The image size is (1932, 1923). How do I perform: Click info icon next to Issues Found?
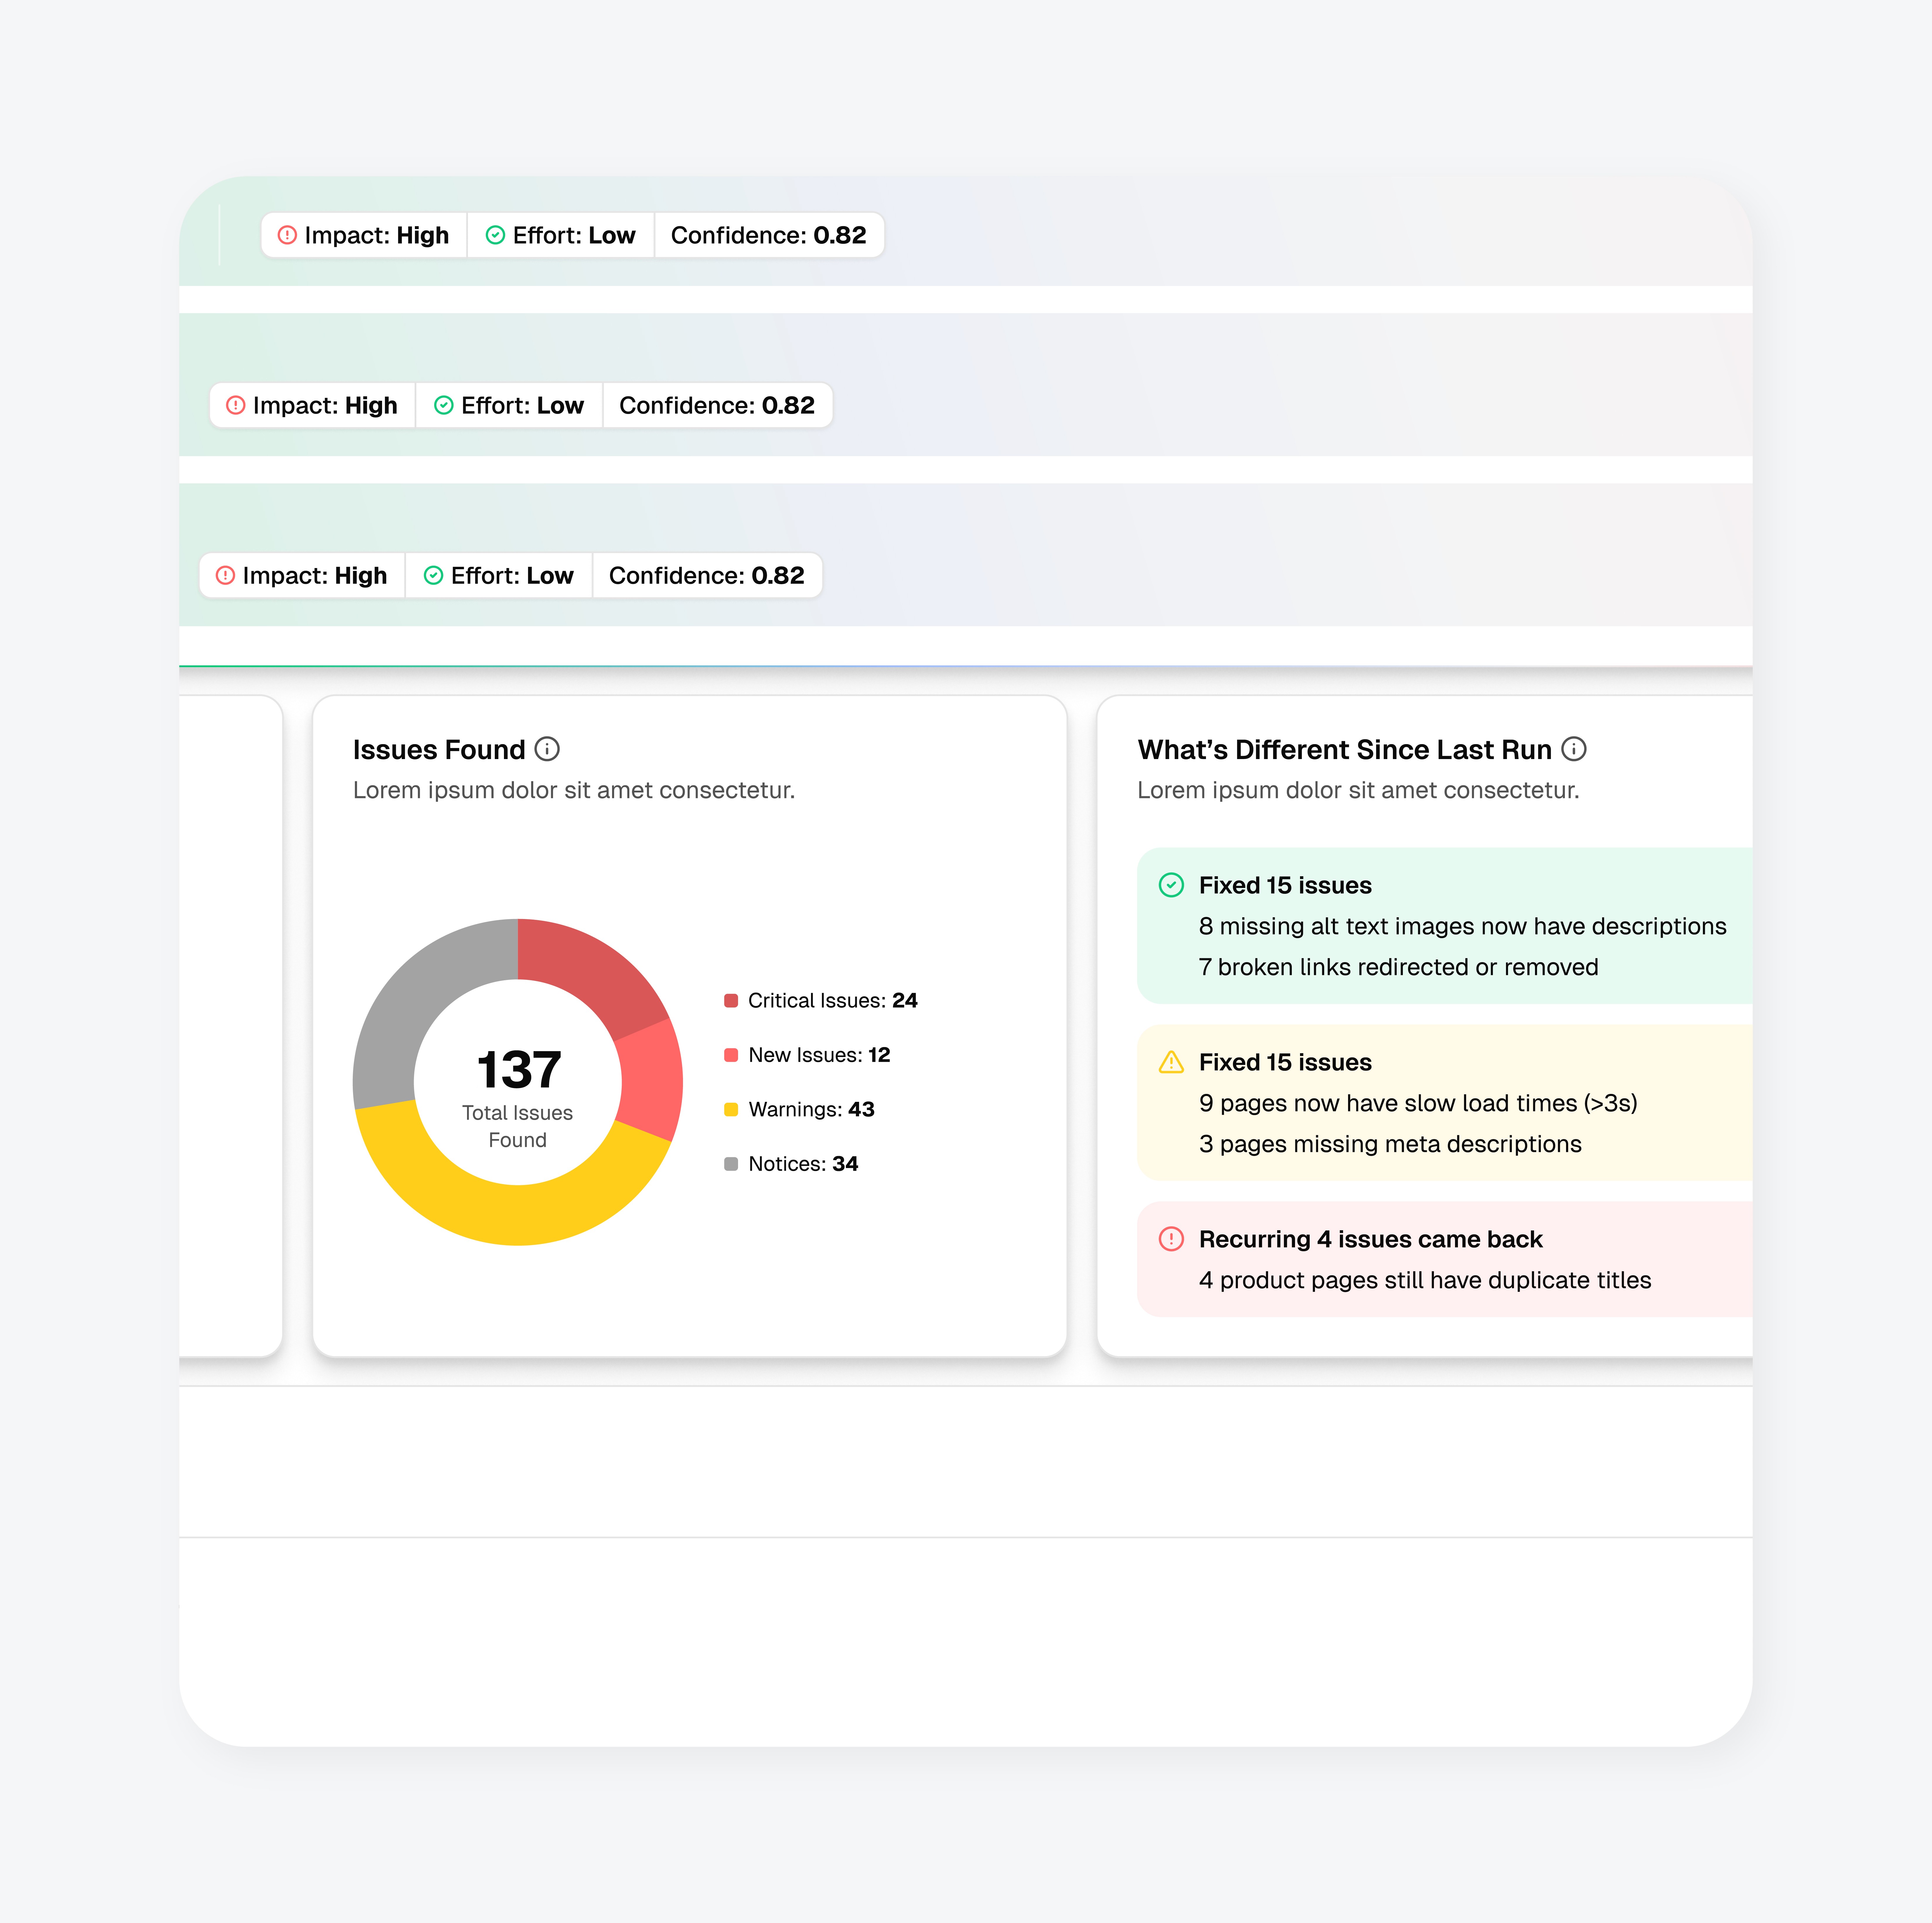[x=547, y=749]
